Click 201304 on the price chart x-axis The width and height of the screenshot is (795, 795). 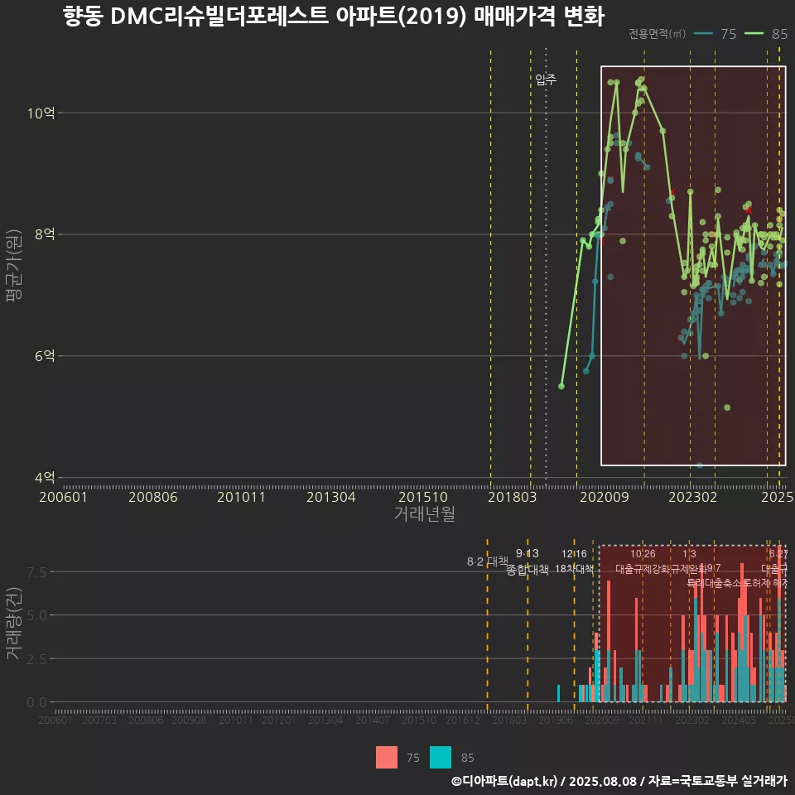[331, 497]
